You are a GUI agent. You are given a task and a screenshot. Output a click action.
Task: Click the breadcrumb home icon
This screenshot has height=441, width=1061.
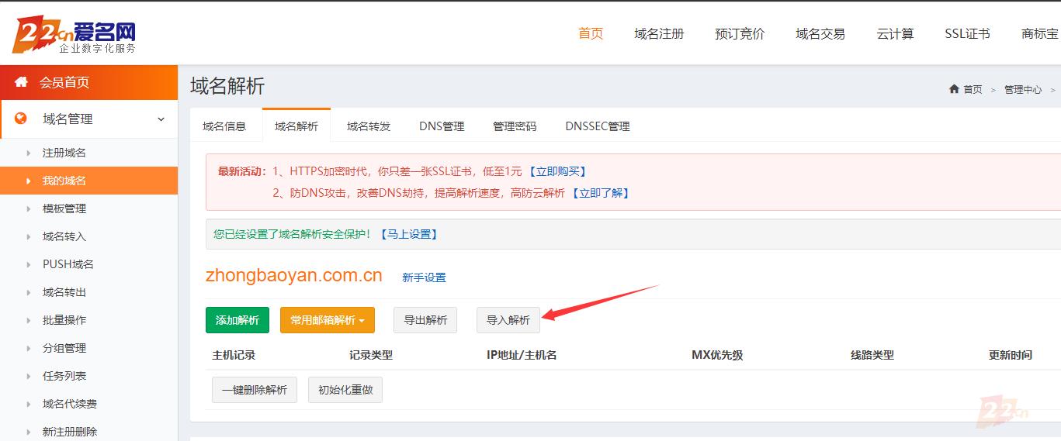(954, 89)
